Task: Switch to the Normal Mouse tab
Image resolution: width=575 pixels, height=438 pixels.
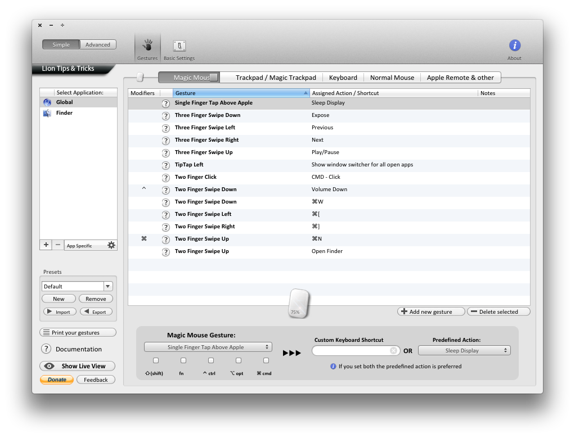Action: click(392, 78)
